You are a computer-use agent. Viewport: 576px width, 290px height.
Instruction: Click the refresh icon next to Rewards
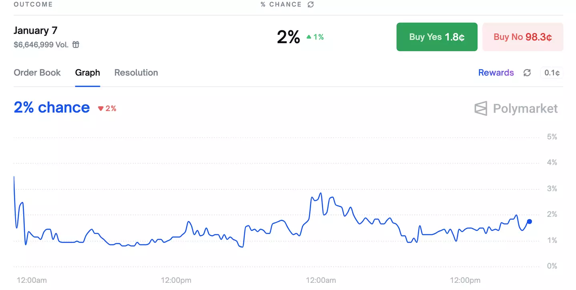[527, 73]
